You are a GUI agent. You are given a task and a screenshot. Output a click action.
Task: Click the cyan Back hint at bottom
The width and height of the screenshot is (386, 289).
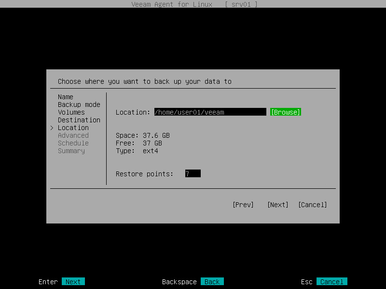[212, 281]
